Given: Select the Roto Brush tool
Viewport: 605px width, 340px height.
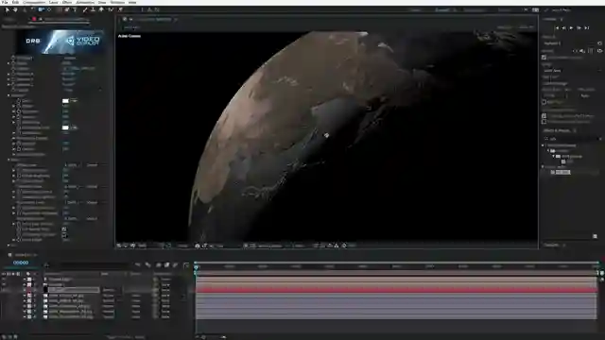Looking at the screenshot, I should pos(111,9).
